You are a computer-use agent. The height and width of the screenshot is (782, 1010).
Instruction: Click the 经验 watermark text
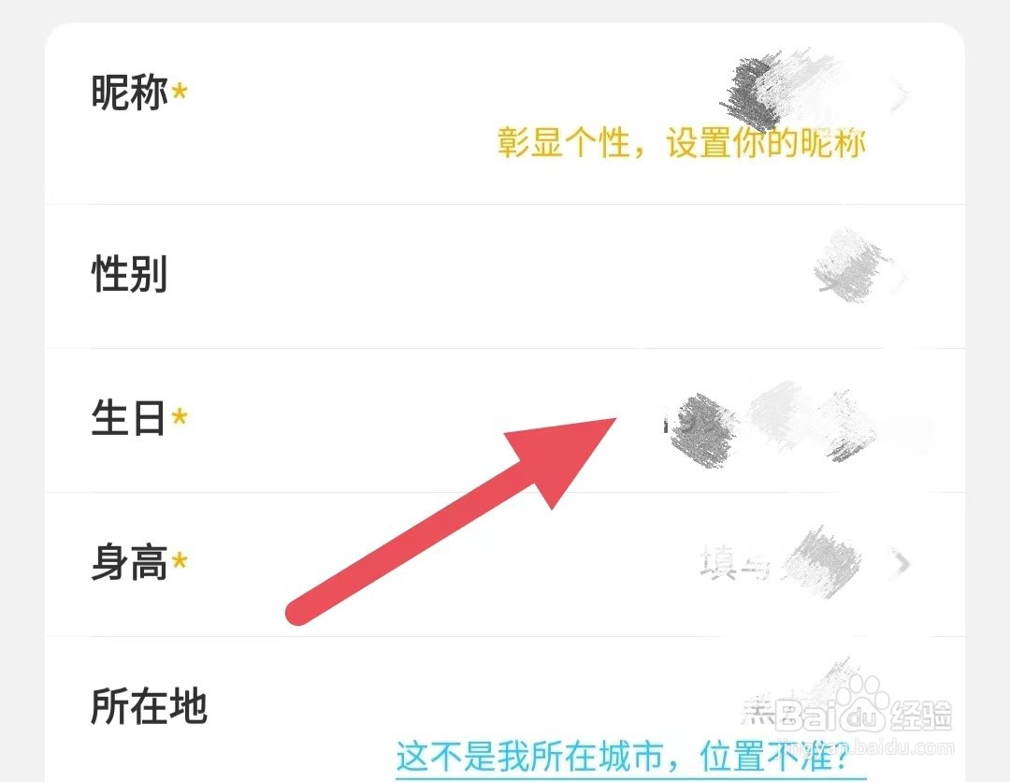[x=921, y=715]
